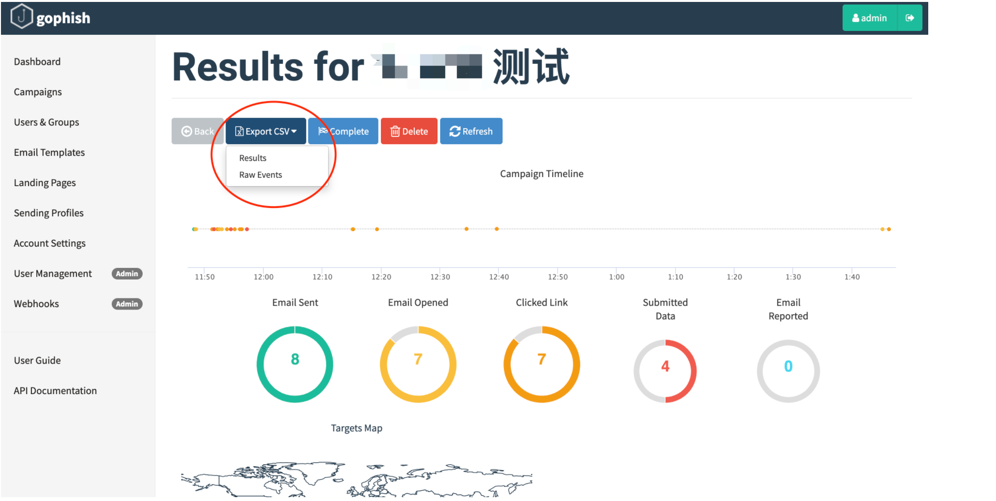Image resolution: width=996 pixels, height=501 pixels.
Task: Open Users & Groups section
Action: (46, 122)
